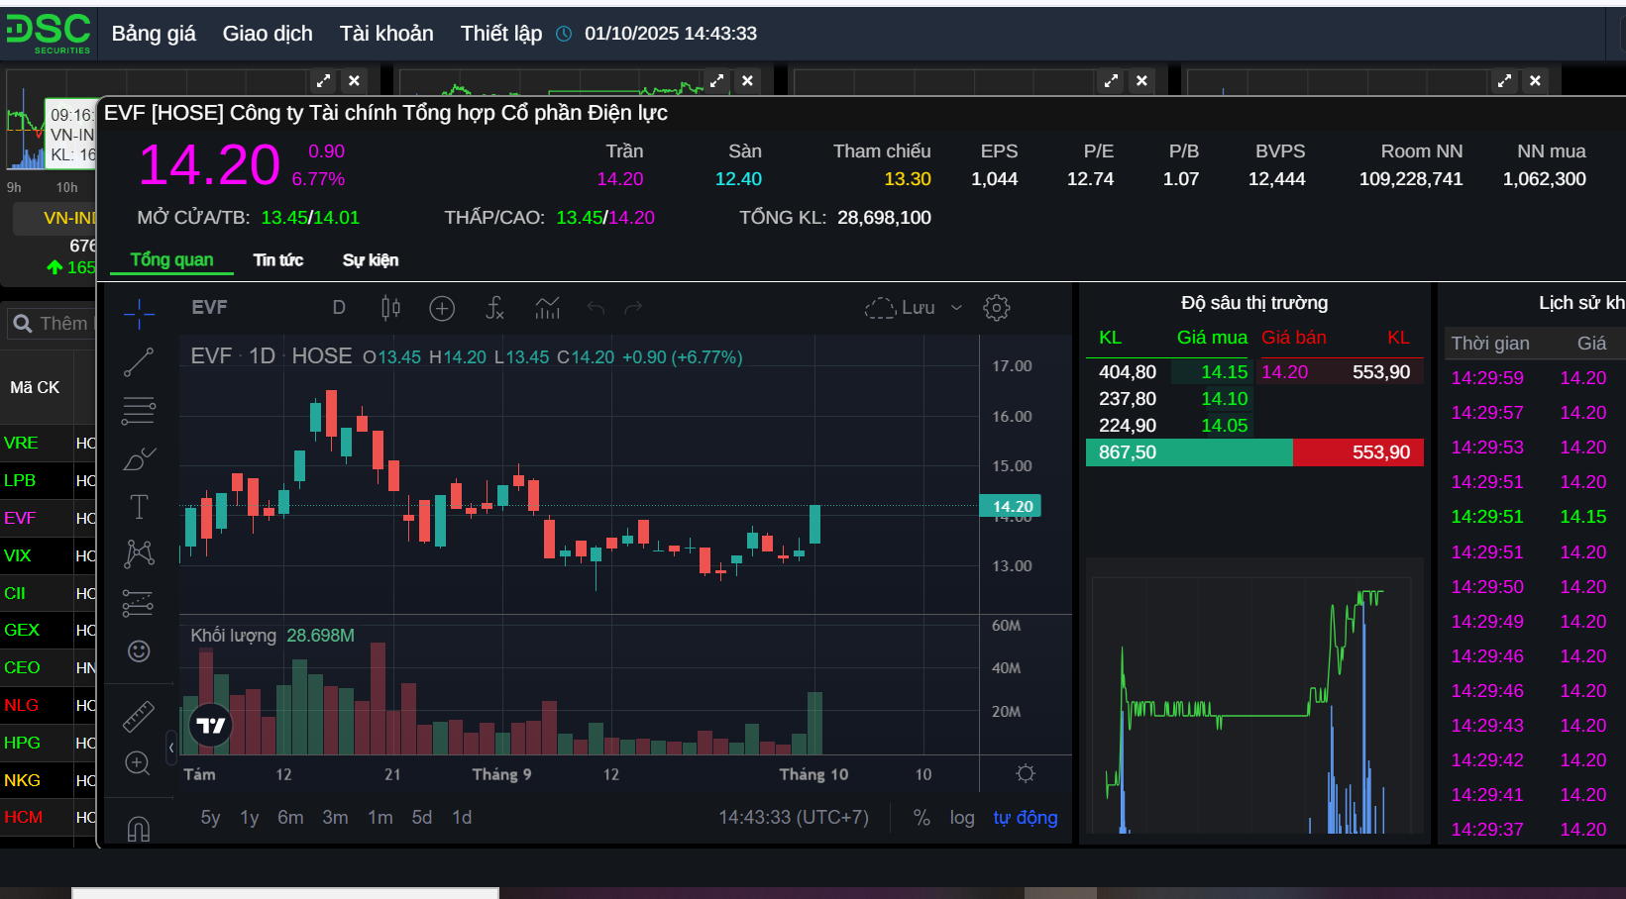
Task: Select NLG in the watchlist
Action: click(21, 706)
